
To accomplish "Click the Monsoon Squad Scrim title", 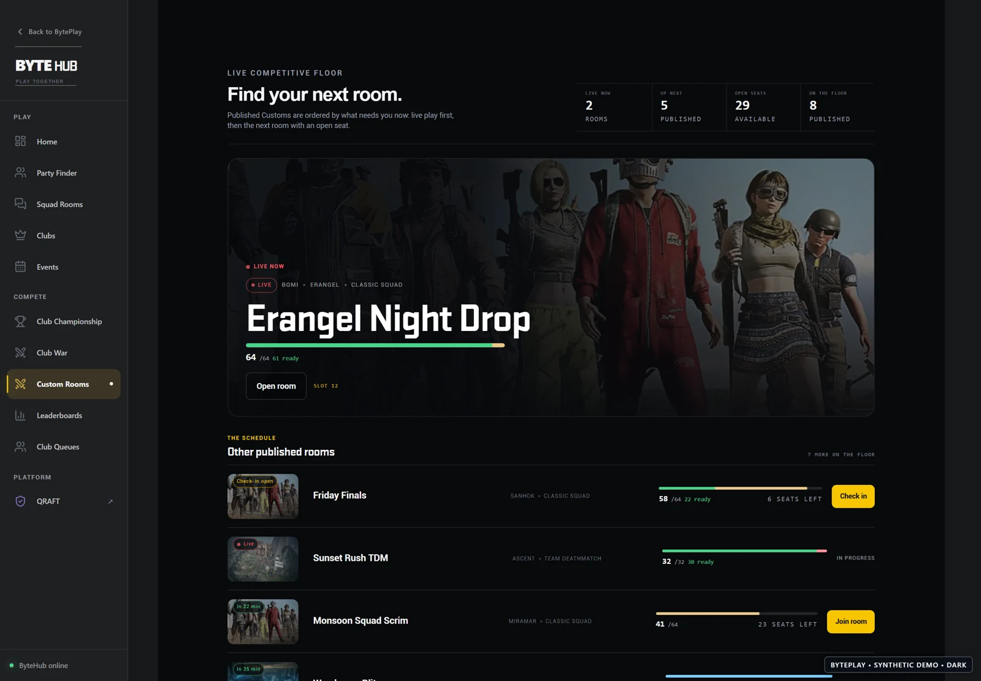I will (361, 620).
